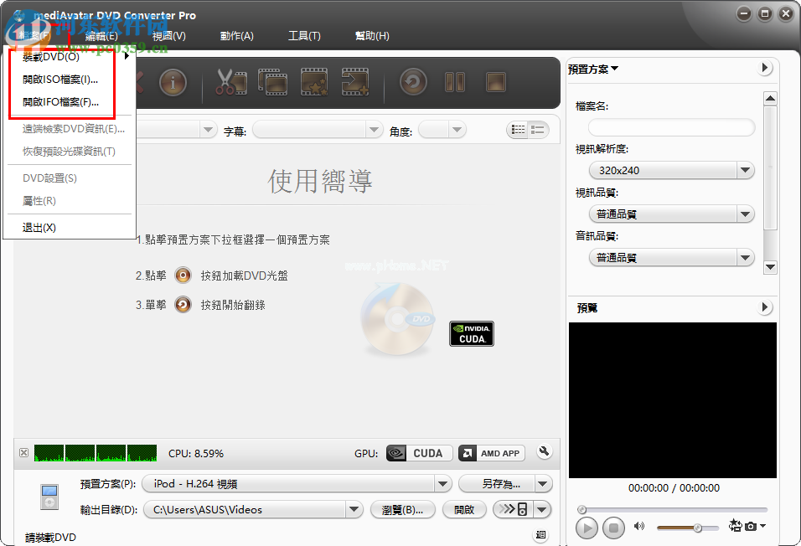Click the circular restore arrow icon
Image resolution: width=801 pixels, height=546 pixels.
pos(411,82)
